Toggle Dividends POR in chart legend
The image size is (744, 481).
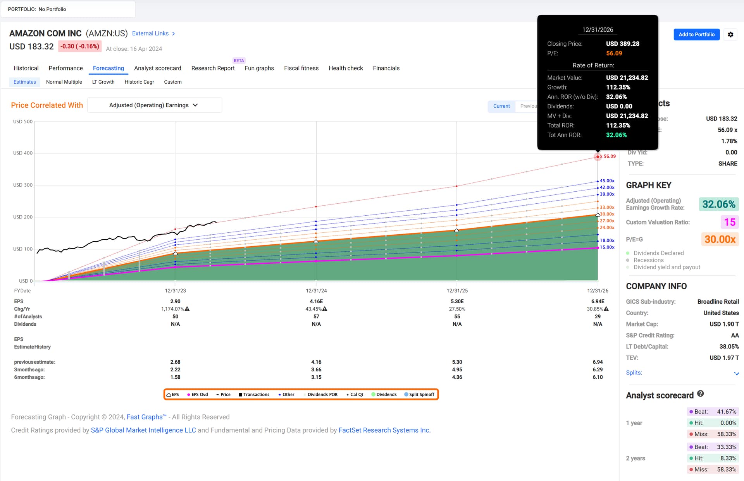pyautogui.click(x=320, y=395)
